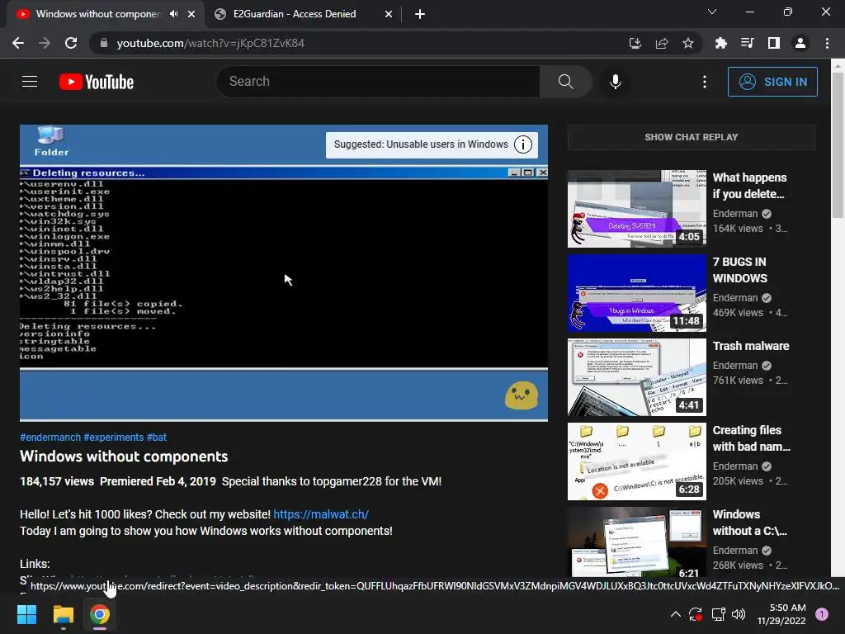Click the suggested video info icon
The width and height of the screenshot is (845, 634).
pos(522,144)
